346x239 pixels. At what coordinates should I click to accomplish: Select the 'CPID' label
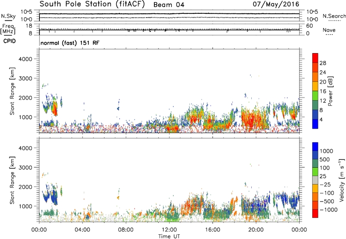10,41
